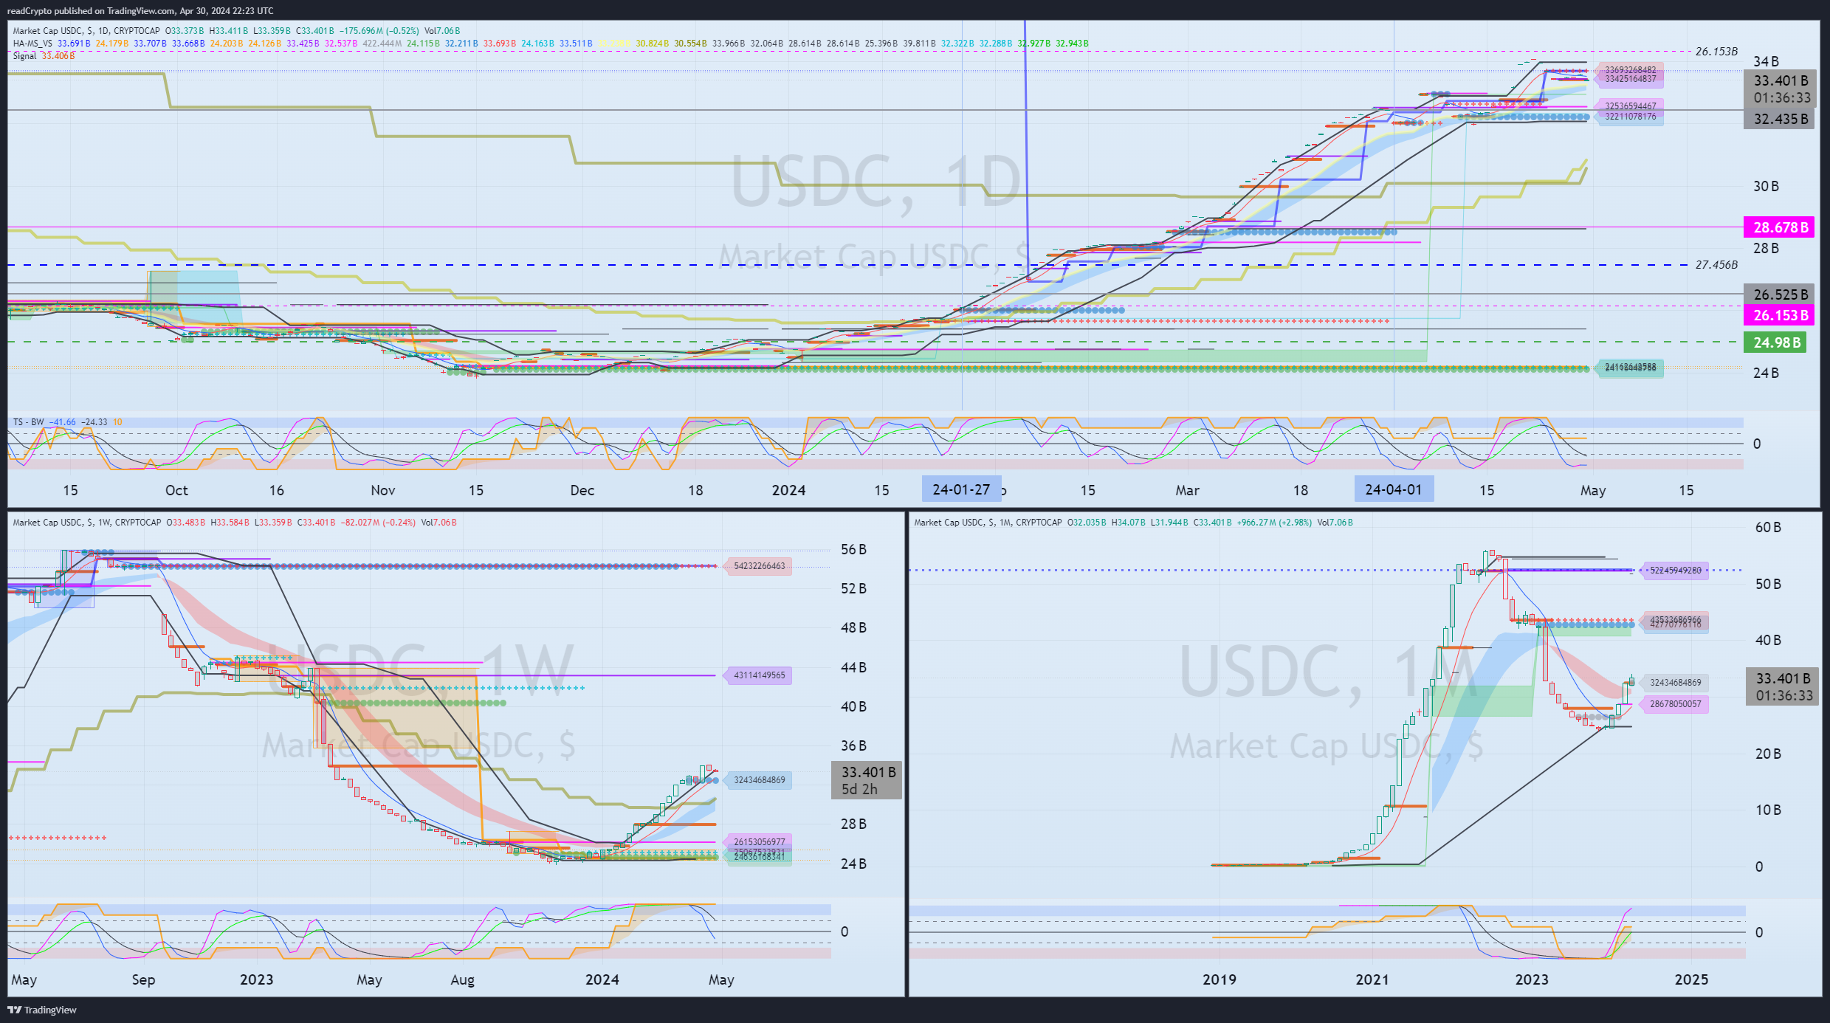The image size is (1830, 1023).
Task: Click the 26153056977 level label on weekly chart
Action: [x=759, y=842]
